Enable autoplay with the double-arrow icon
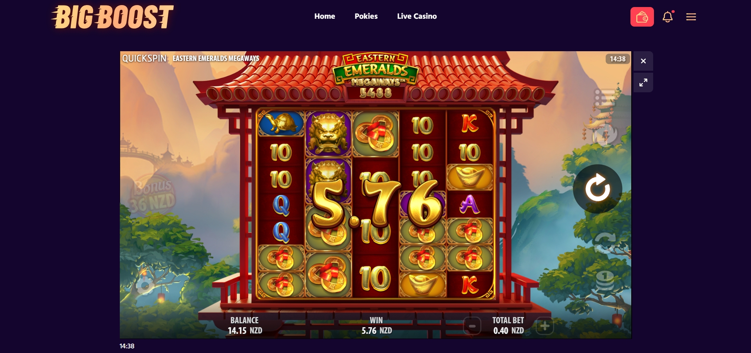 coord(605,243)
